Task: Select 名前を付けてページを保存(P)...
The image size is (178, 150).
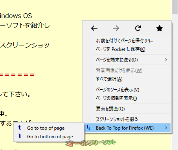Action: click(127, 41)
